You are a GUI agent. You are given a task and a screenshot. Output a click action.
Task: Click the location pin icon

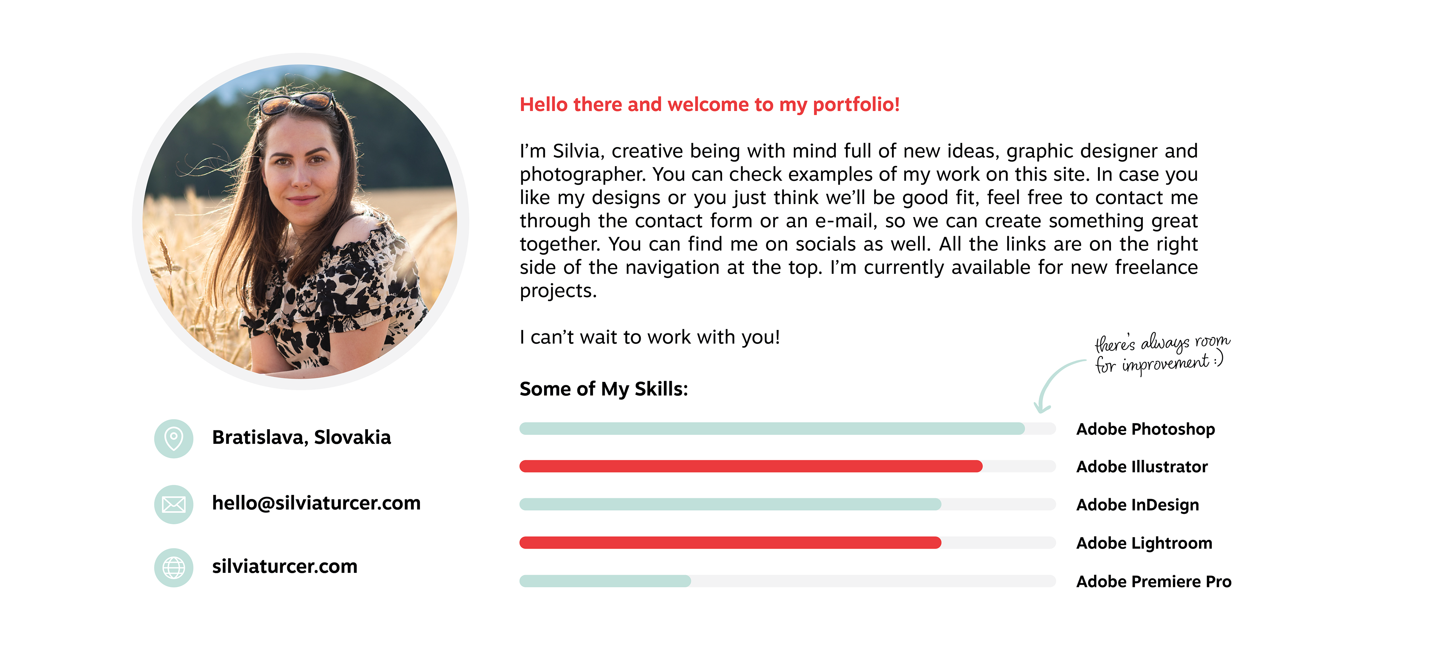[174, 439]
